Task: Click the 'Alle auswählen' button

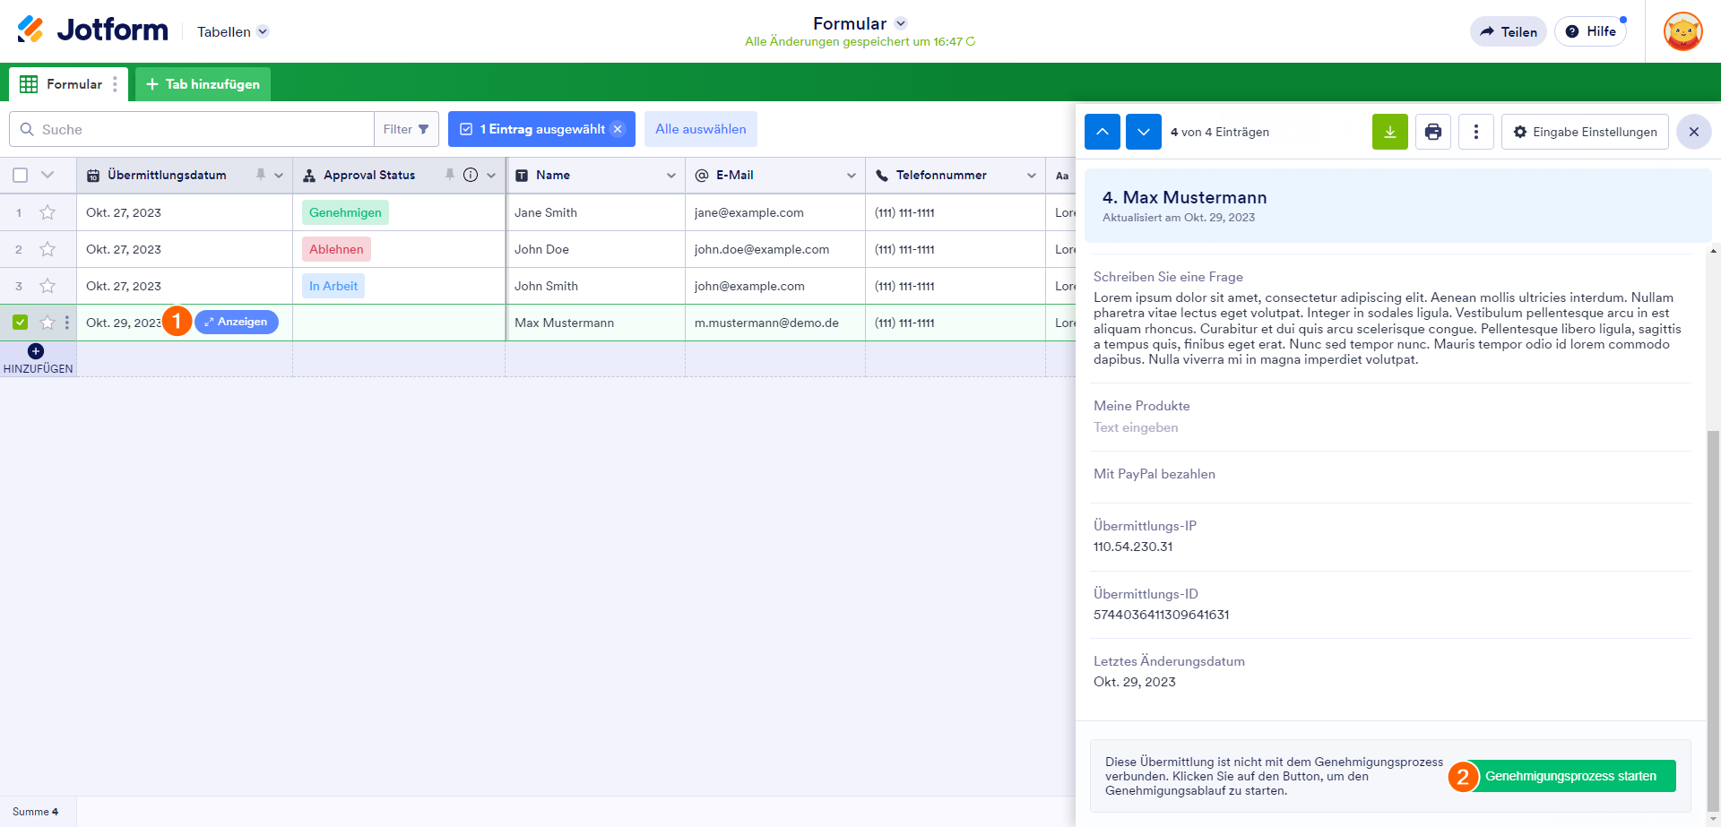Action: click(x=700, y=129)
